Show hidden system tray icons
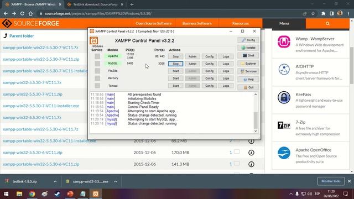This screenshot has height=199, width=354. [291, 194]
